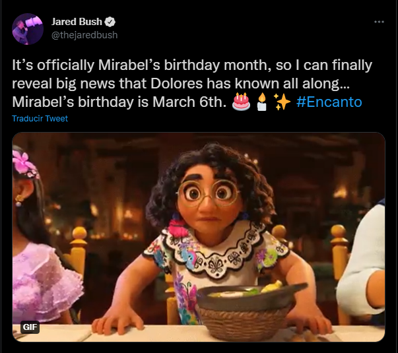This screenshot has height=353, width=398.
Task: Play the Mirabel GIF
Action: [199, 237]
